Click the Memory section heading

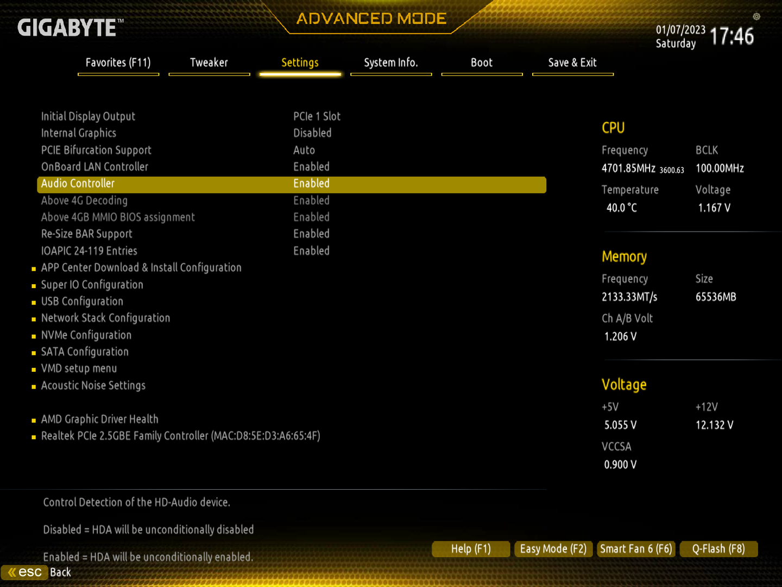point(624,257)
